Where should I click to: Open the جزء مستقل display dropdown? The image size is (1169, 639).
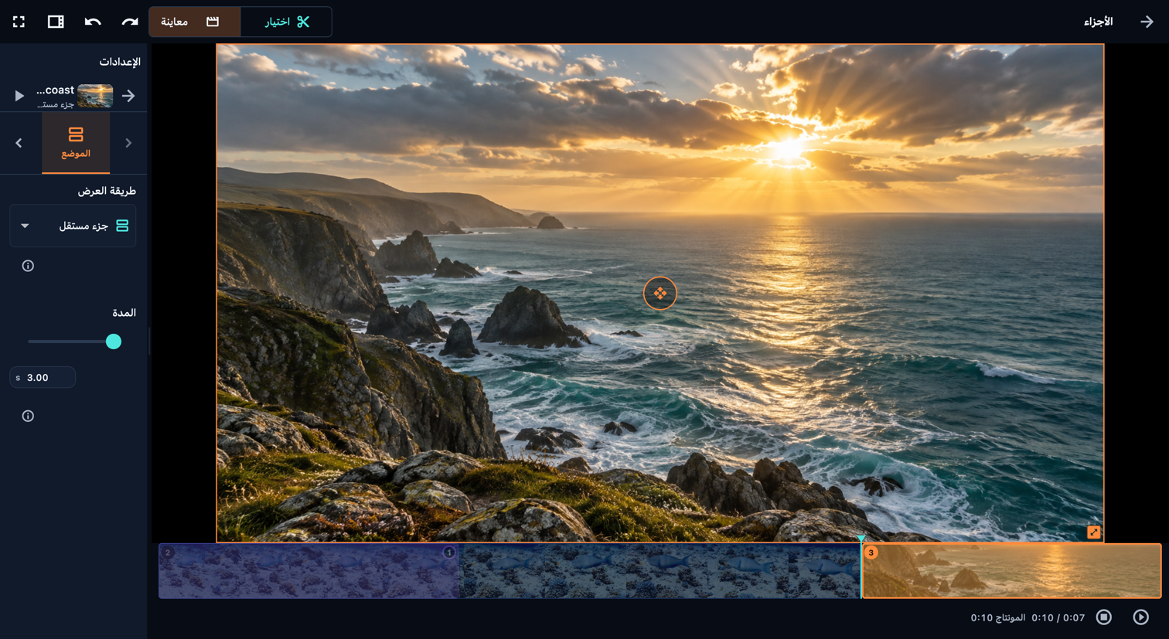73,226
